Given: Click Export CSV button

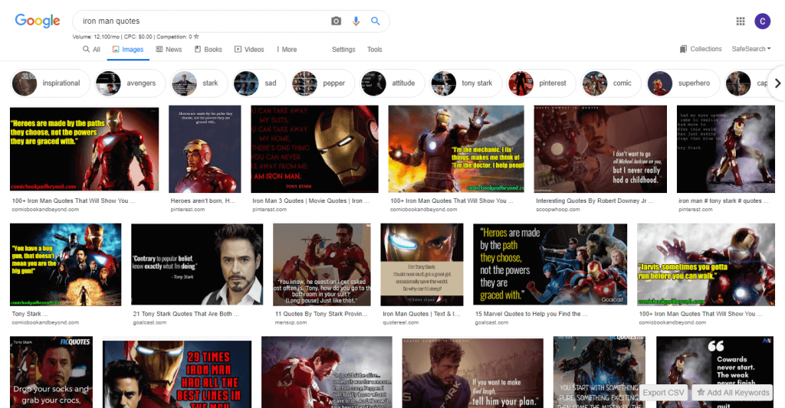Looking at the screenshot, I should tap(663, 393).
